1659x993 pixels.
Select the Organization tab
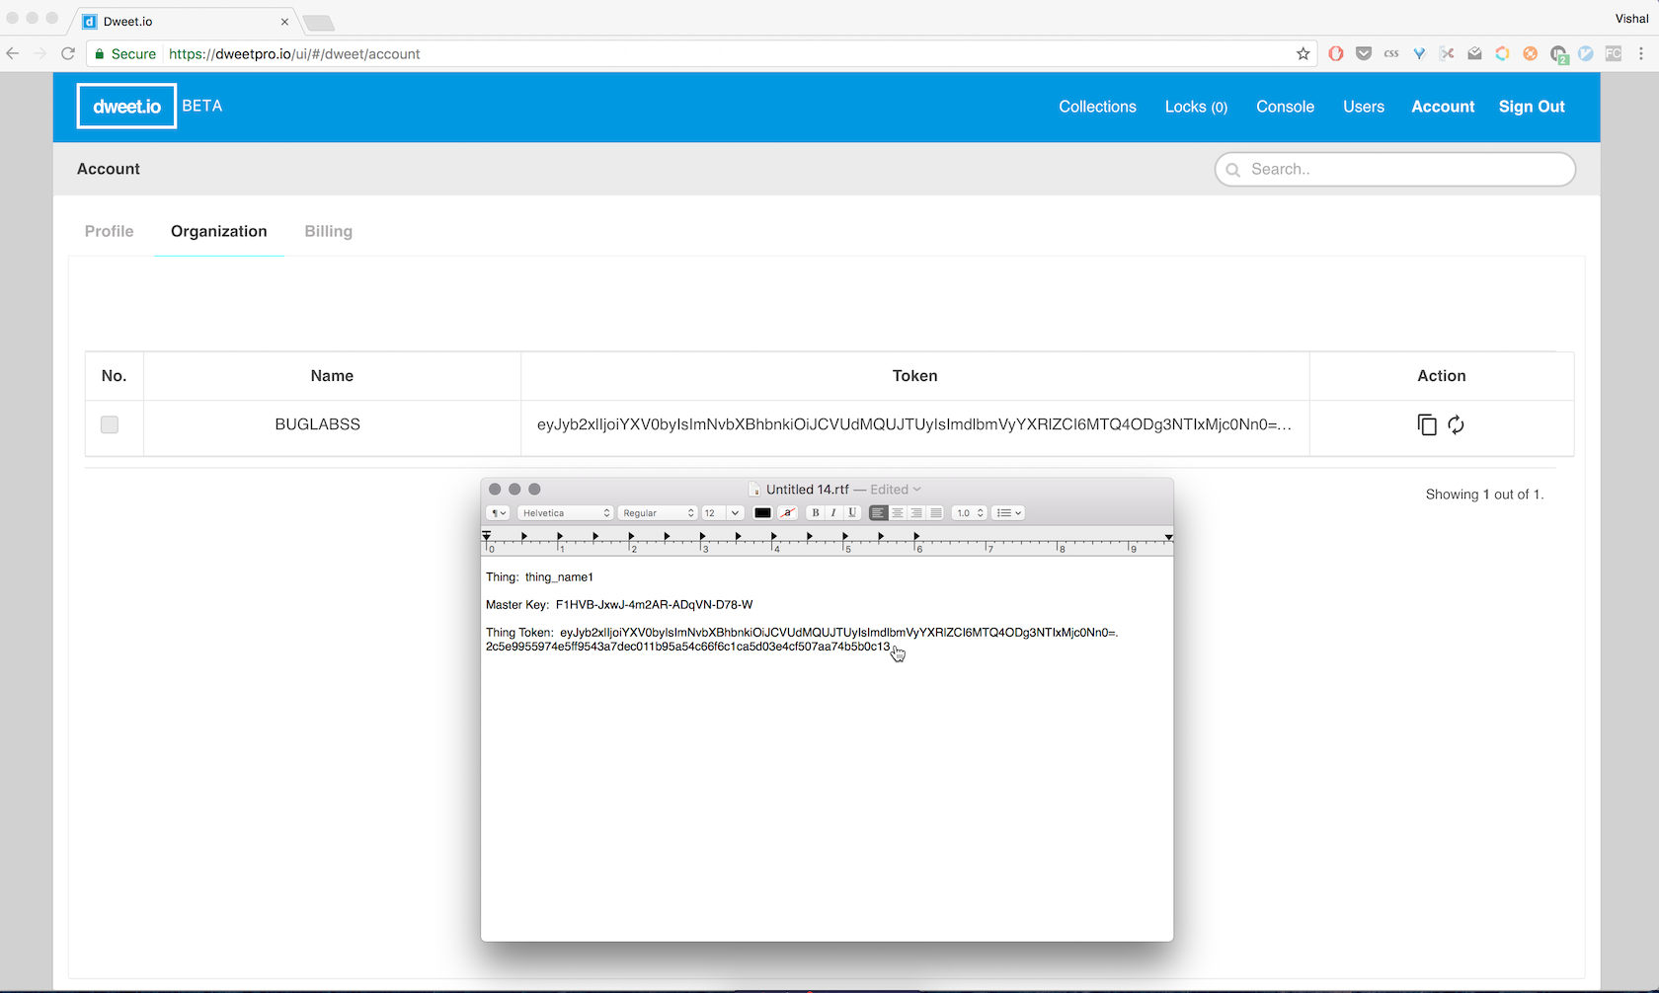click(219, 231)
